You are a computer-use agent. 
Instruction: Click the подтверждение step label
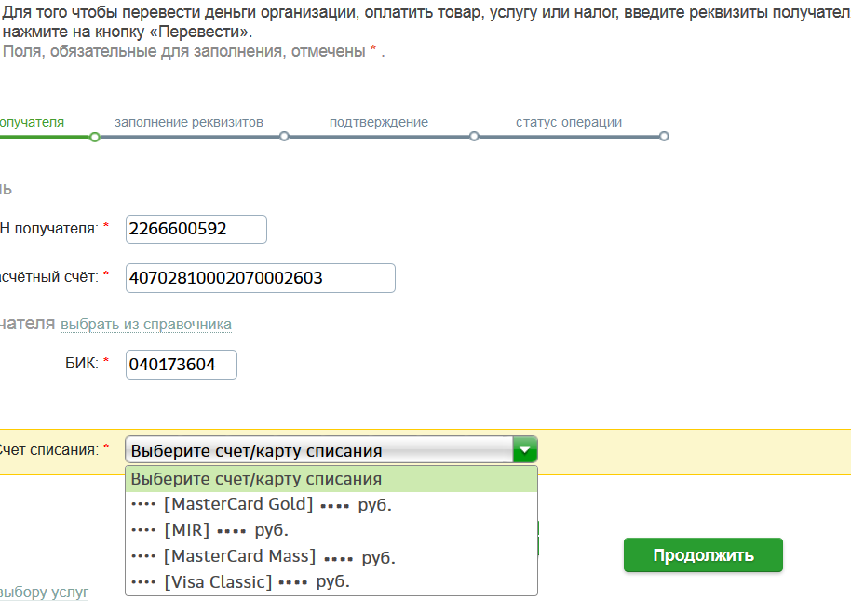coord(379,122)
